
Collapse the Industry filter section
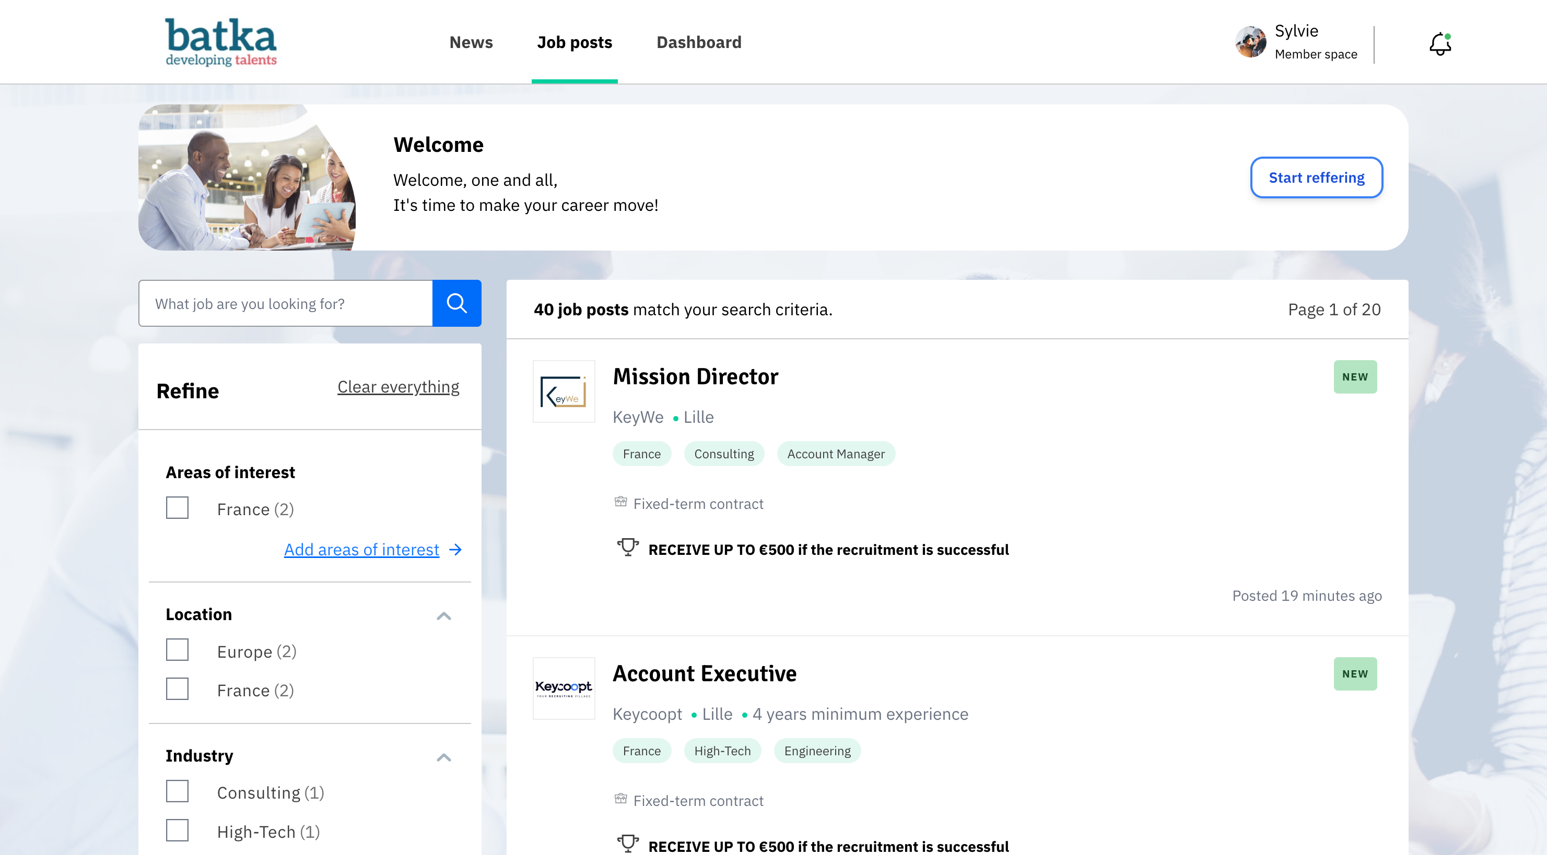tap(444, 756)
